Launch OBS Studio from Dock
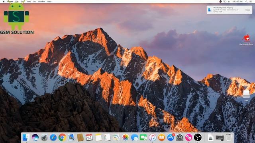Viewport: 255px width, 143px height. pyautogui.click(x=198, y=137)
